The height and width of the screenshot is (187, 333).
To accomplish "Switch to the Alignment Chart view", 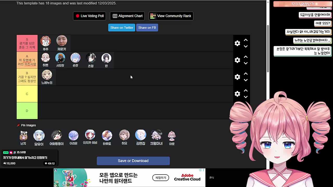I will pyautogui.click(x=127, y=16).
